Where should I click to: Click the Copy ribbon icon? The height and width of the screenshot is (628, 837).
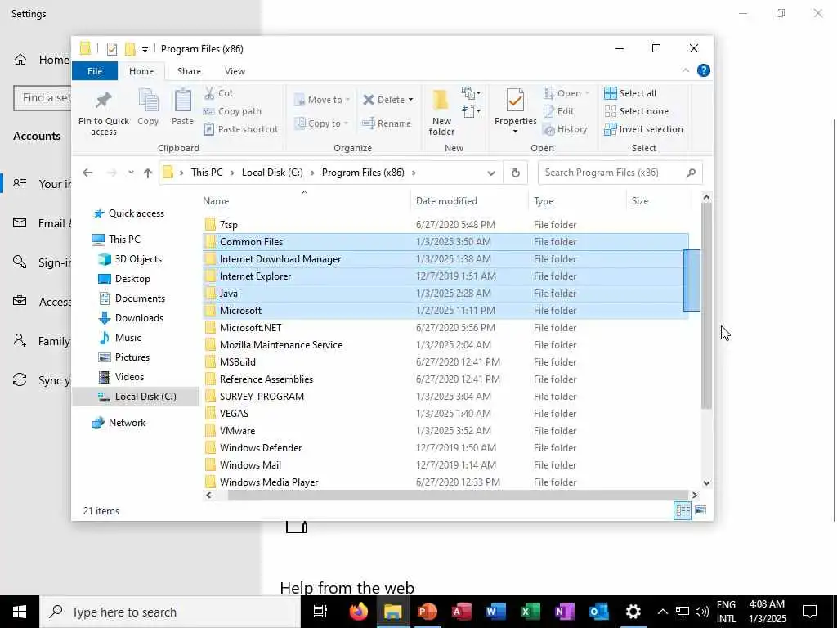(148, 107)
